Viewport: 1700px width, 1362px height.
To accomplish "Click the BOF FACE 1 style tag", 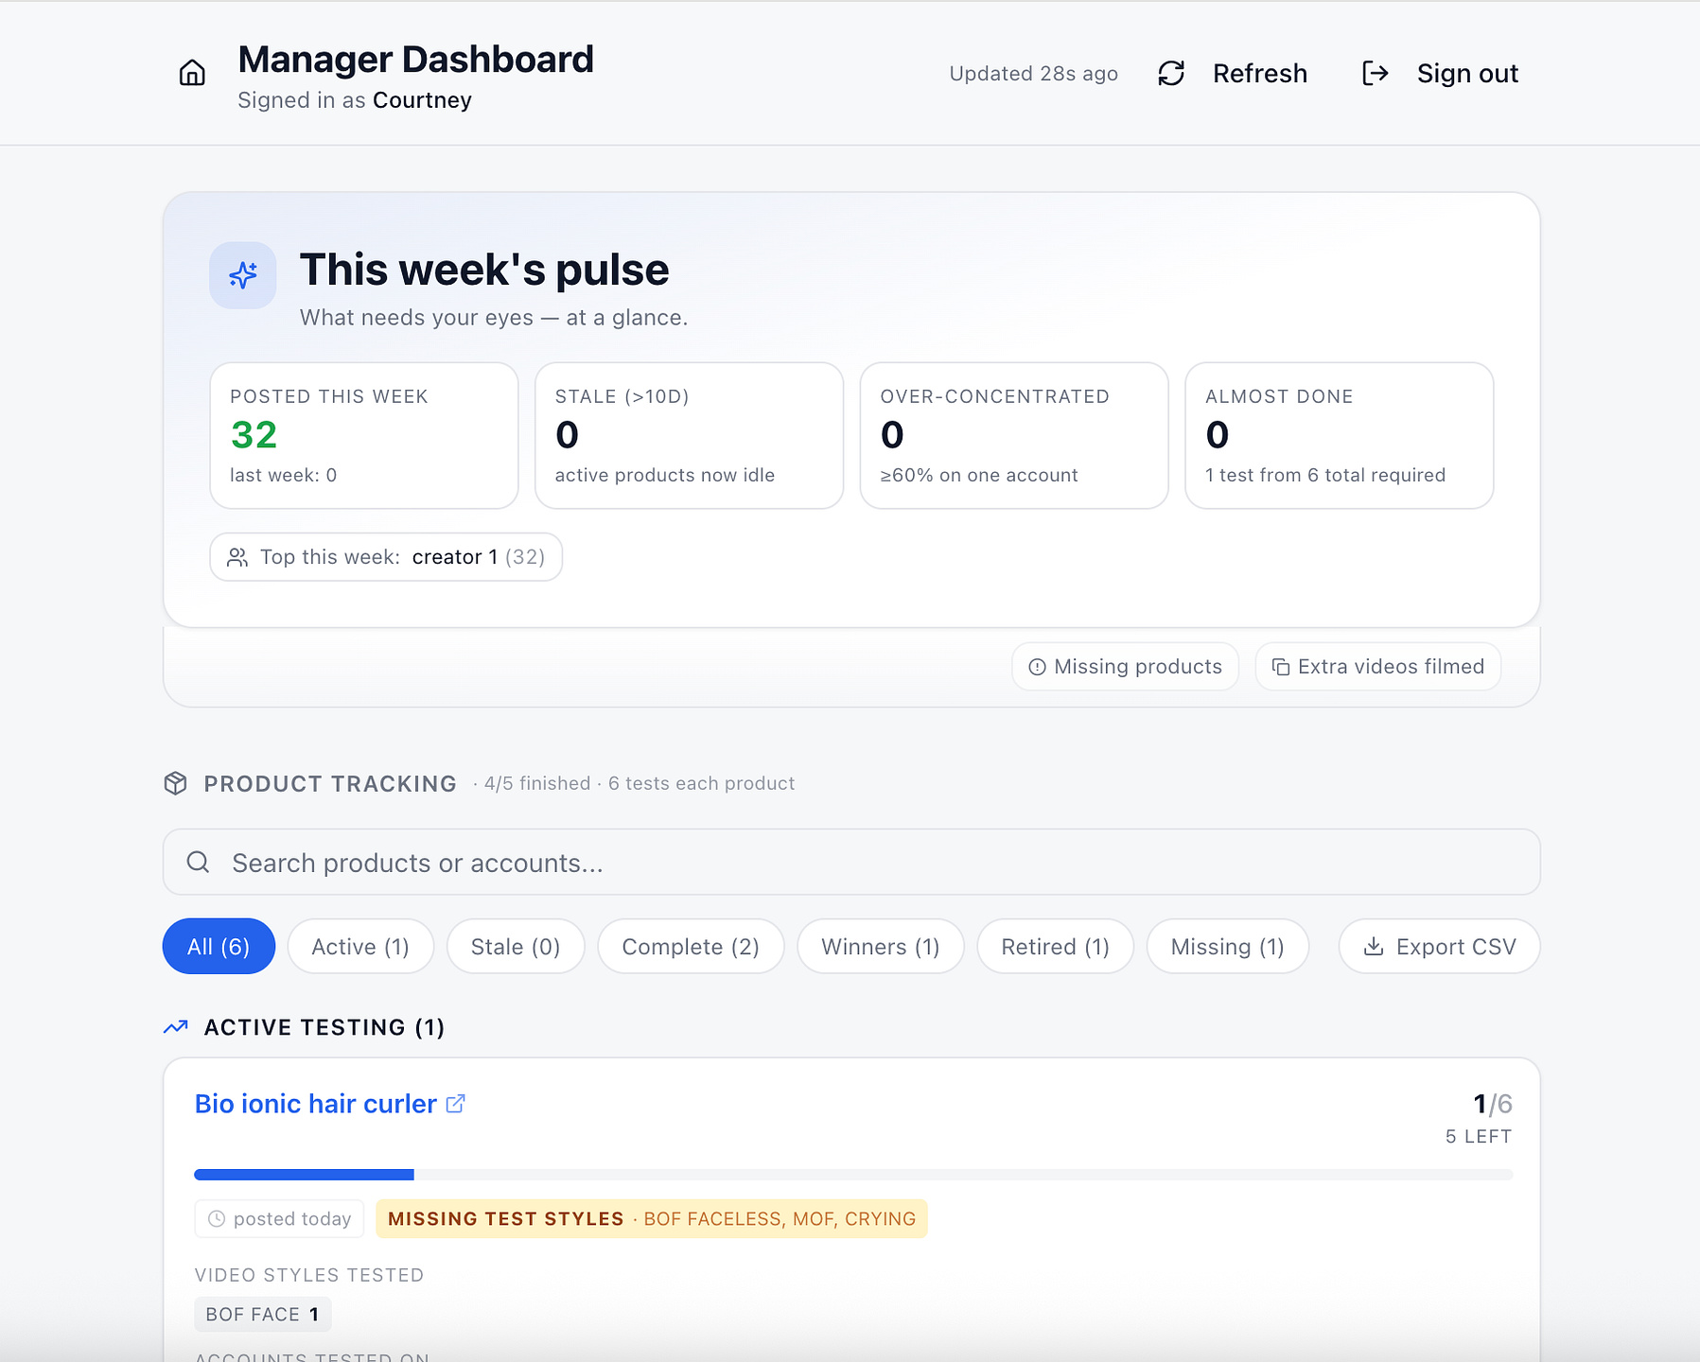I will click(262, 1314).
